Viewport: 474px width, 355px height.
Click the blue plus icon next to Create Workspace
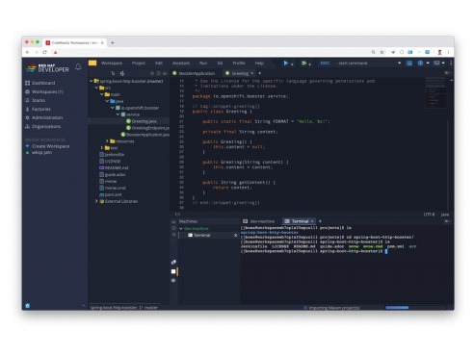pyautogui.click(x=27, y=146)
